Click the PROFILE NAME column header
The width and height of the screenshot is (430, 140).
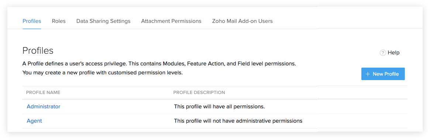(43, 93)
